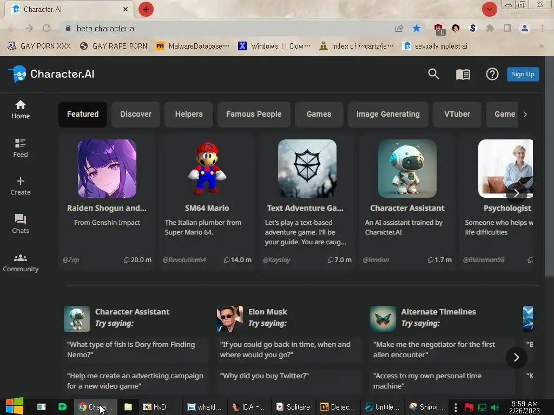Viewport: 554px width, 415px height.
Task: Open Raiden Shogun character card image
Action: [107, 169]
